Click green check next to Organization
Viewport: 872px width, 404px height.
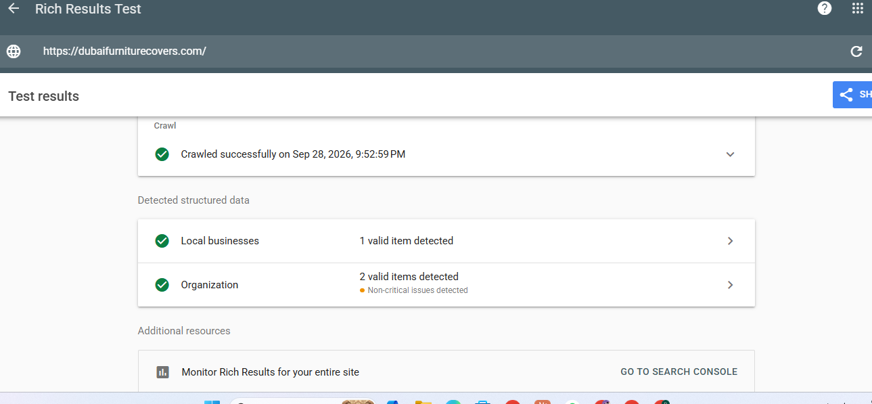coord(162,285)
